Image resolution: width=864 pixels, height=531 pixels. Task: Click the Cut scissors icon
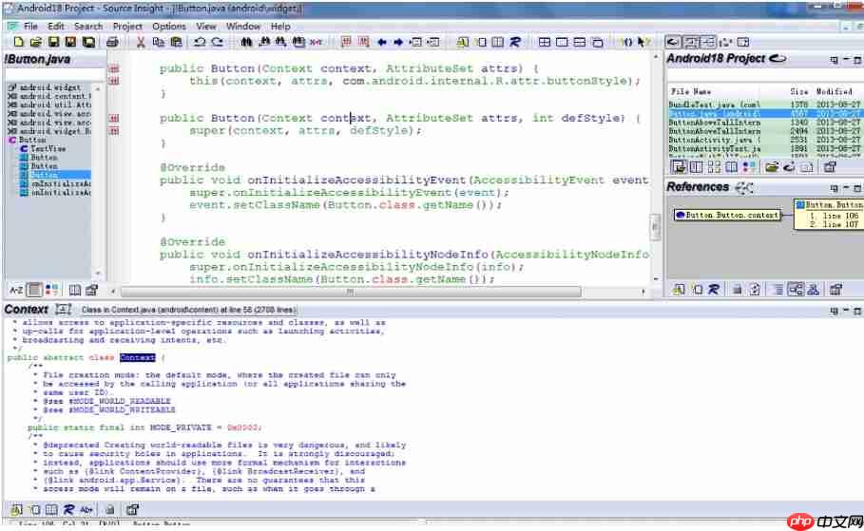[x=141, y=42]
